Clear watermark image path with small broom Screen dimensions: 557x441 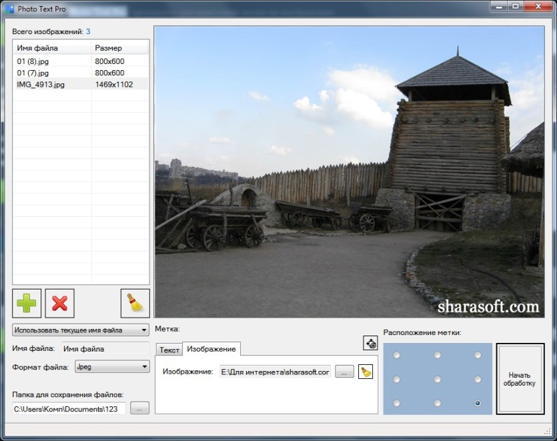click(366, 372)
